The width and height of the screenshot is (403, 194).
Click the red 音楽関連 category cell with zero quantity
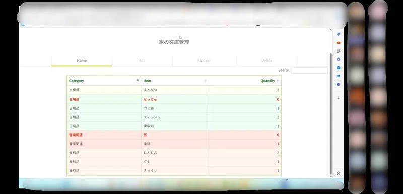pyautogui.click(x=104, y=135)
